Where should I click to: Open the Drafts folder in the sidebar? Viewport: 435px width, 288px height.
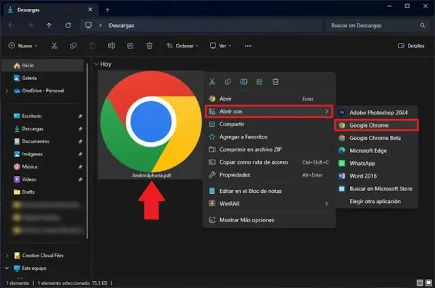(x=43, y=192)
